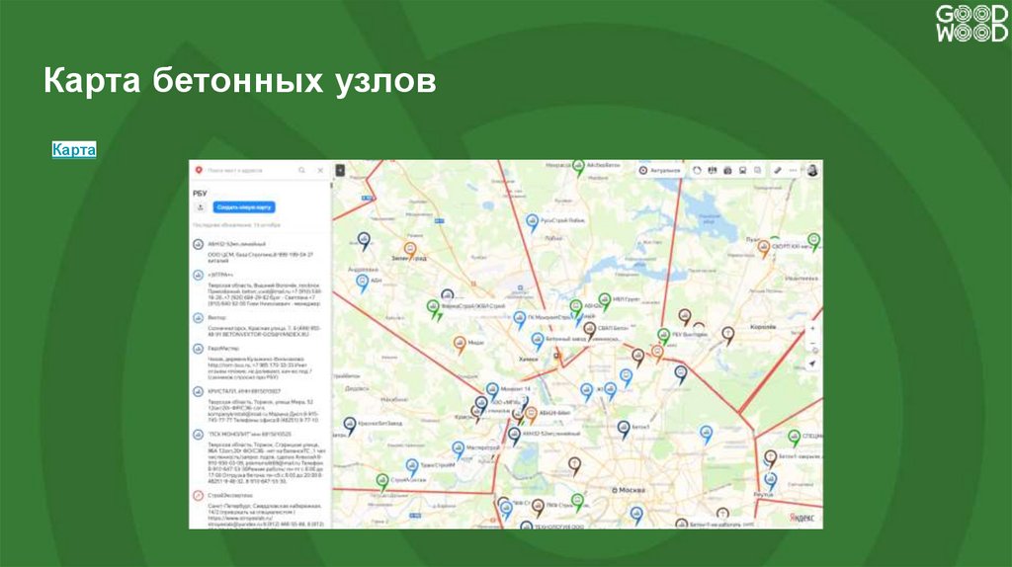The height and width of the screenshot is (567, 1012).
Task: Click the Монолит 14 blue marker
Action: (492, 391)
